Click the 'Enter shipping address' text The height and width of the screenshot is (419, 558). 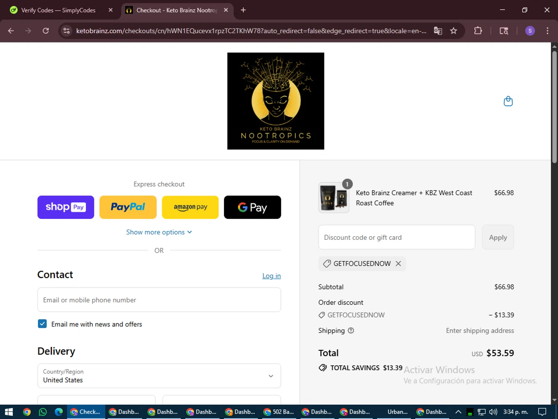[480, 330]
